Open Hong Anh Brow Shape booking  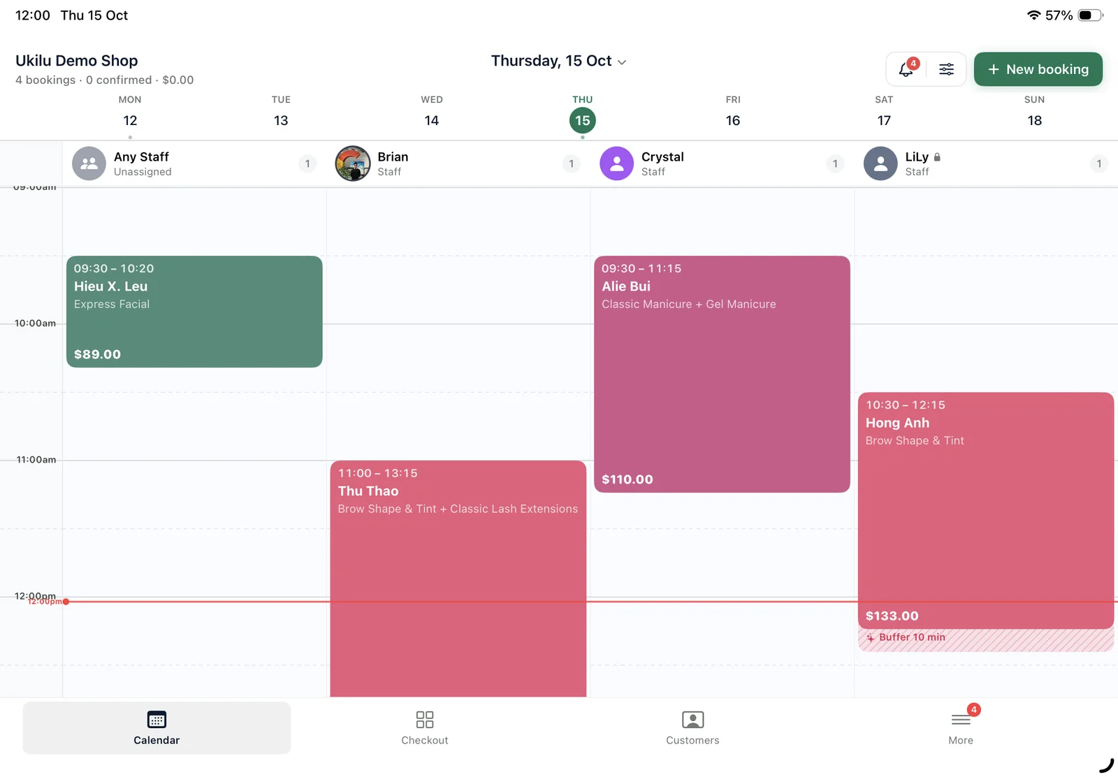pos(986,510)
